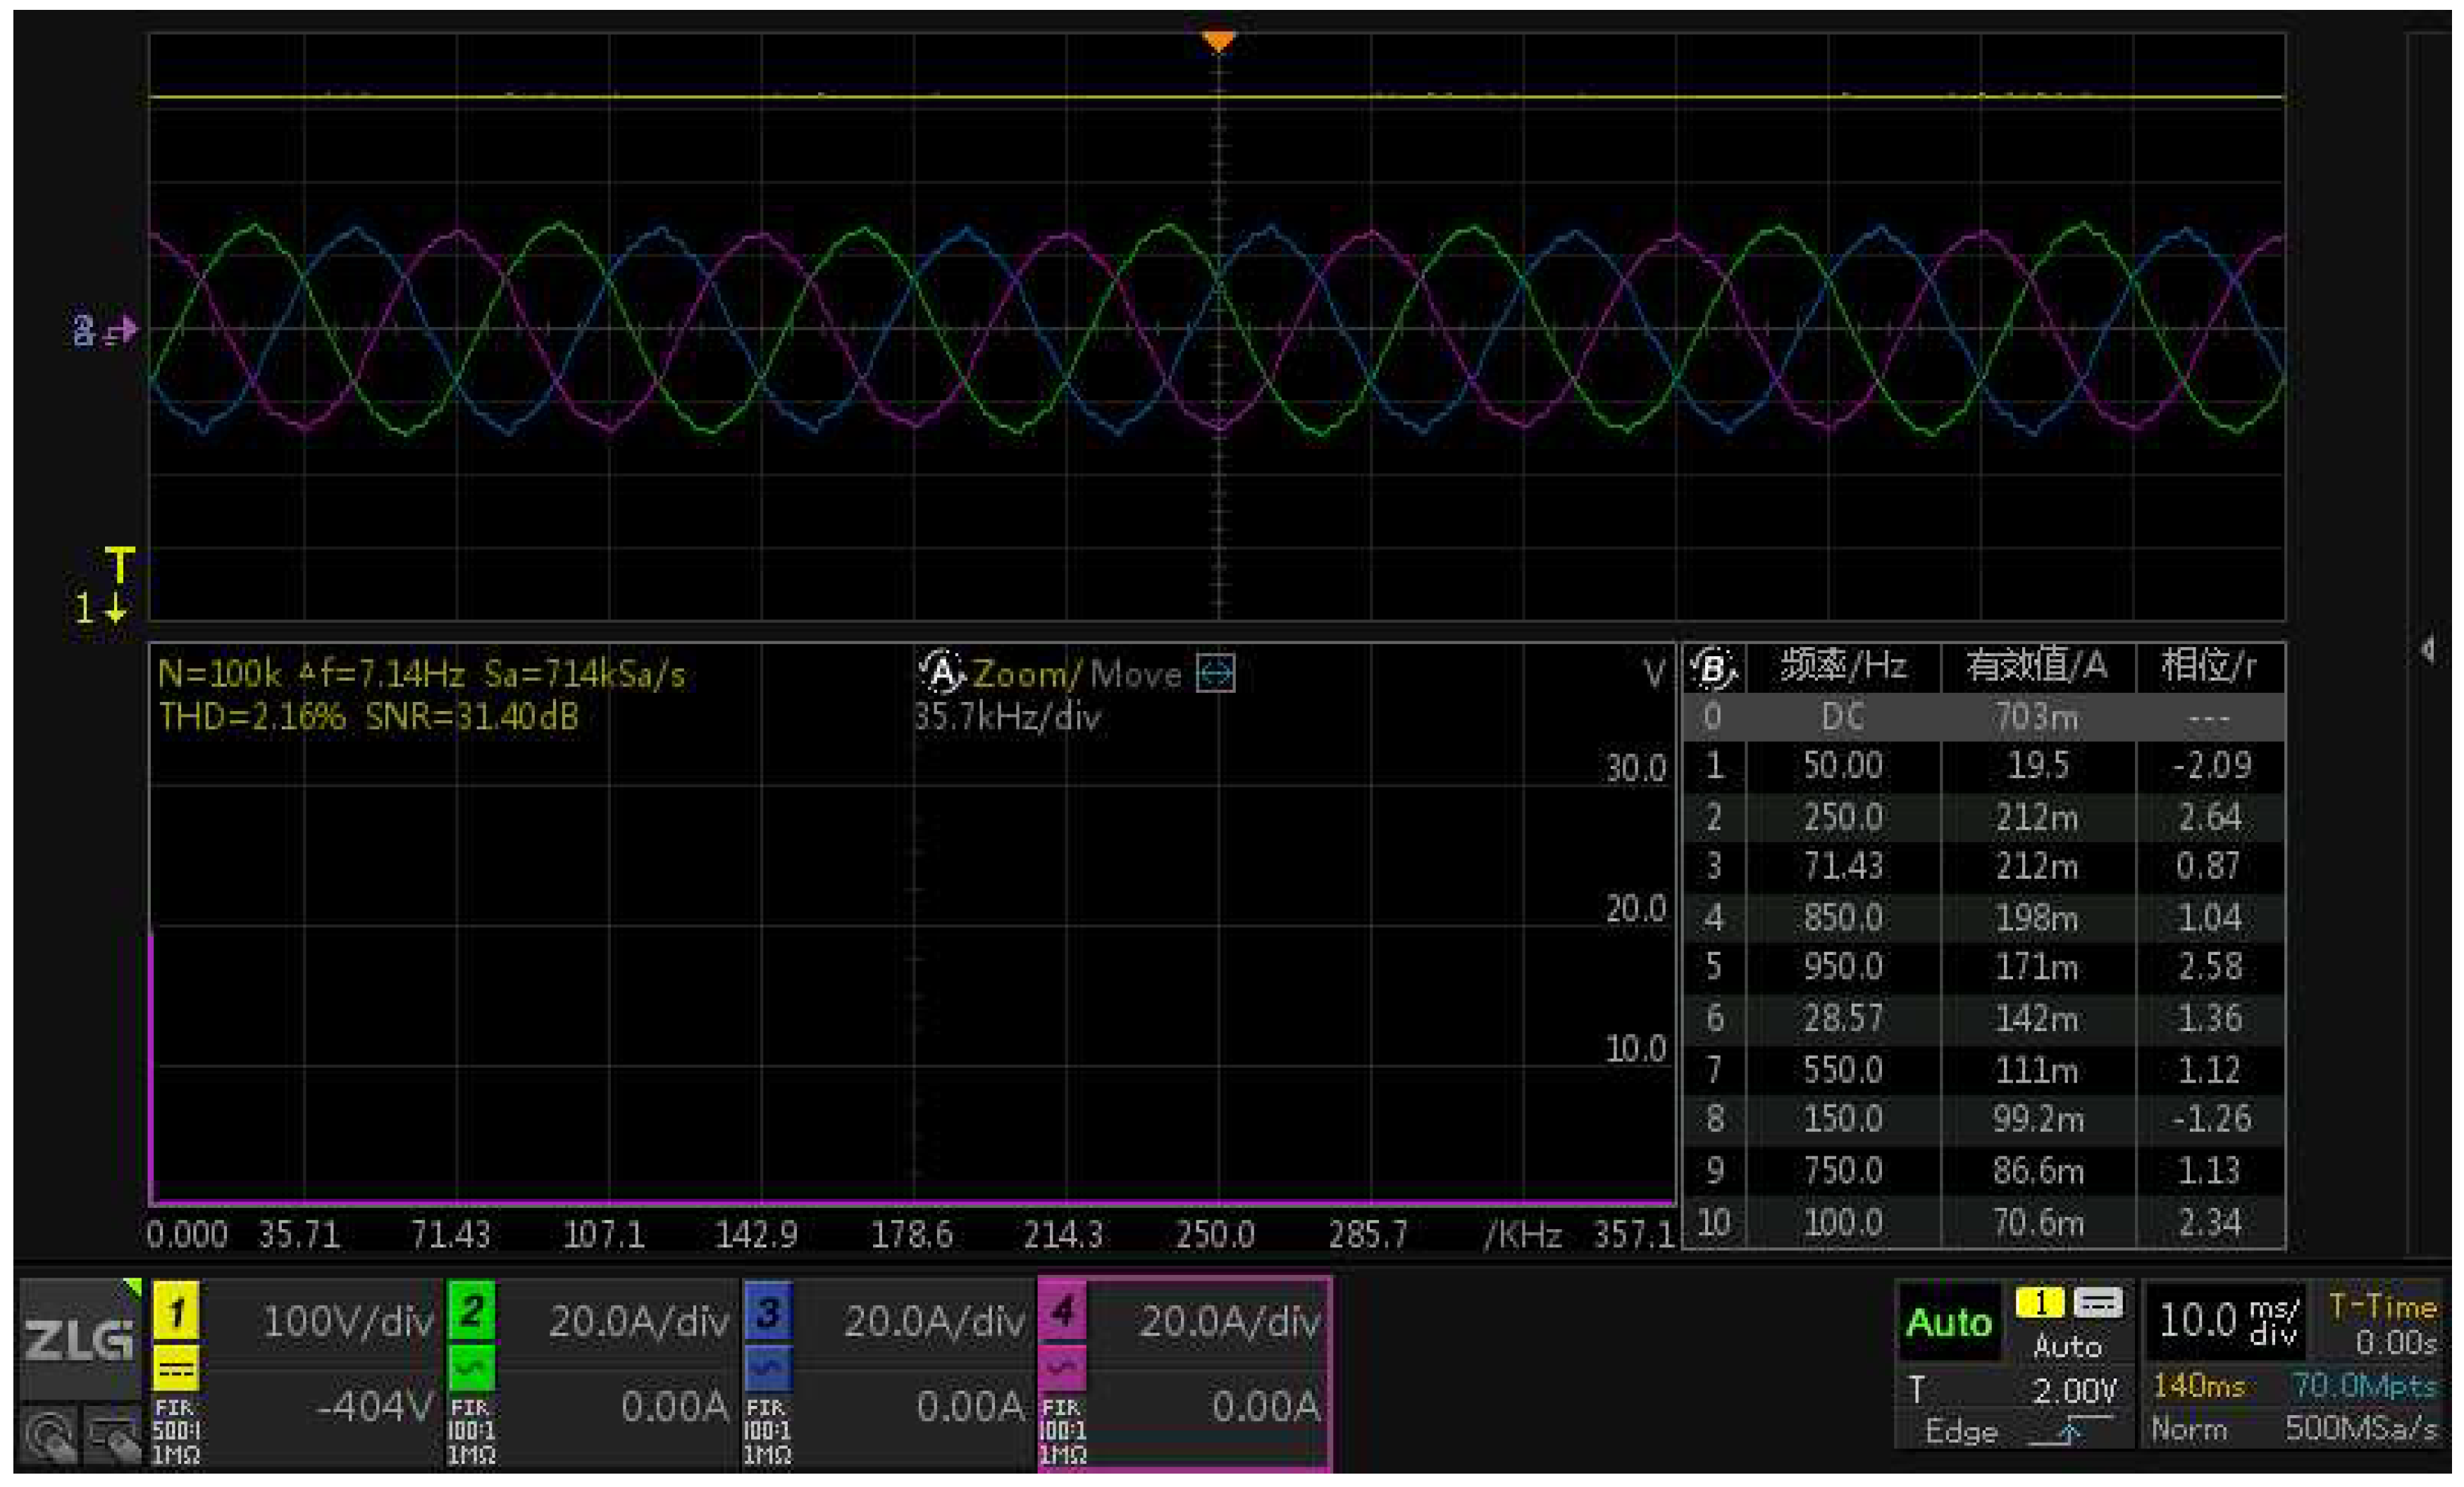The image size is (2464, 1487).
Task: Tap the touch gesture icon below ZLG logo
Action: [x=48, y=1438]
